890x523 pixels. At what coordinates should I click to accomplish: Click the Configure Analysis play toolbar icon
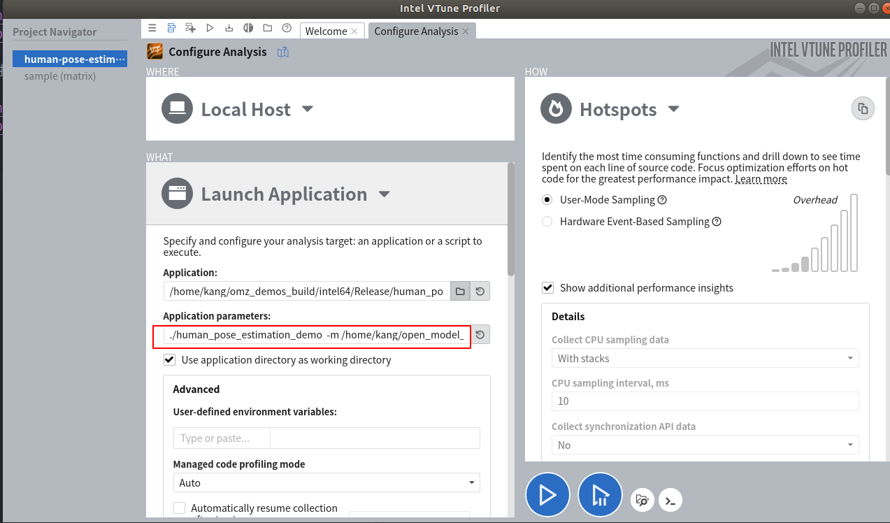coord(210,29)
